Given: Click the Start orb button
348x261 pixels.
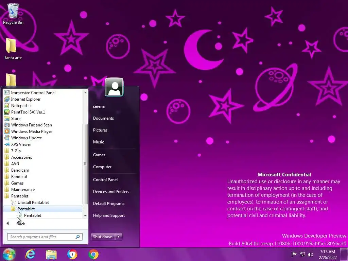Looking at the screenshot, I should pyautogui.click(x=9, y=254).
